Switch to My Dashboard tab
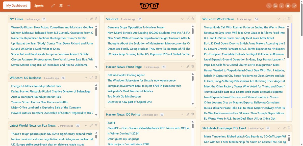Viewport: 303px width, 146px height. coord(17,6)
